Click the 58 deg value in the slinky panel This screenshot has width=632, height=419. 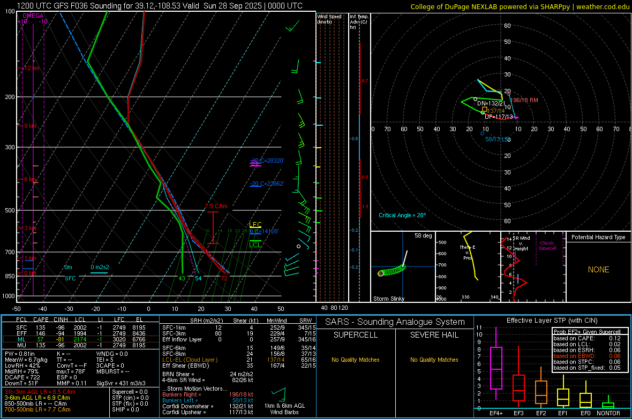tap(423, 235)
